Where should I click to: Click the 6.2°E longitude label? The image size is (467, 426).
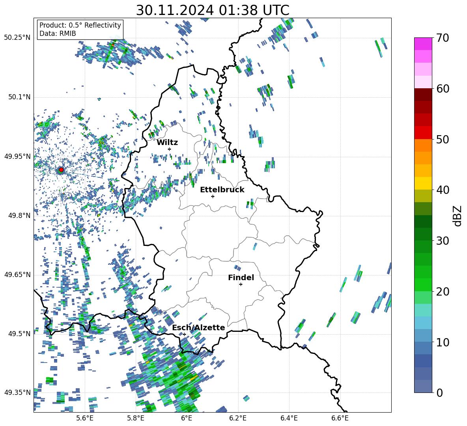coord(238,418)
